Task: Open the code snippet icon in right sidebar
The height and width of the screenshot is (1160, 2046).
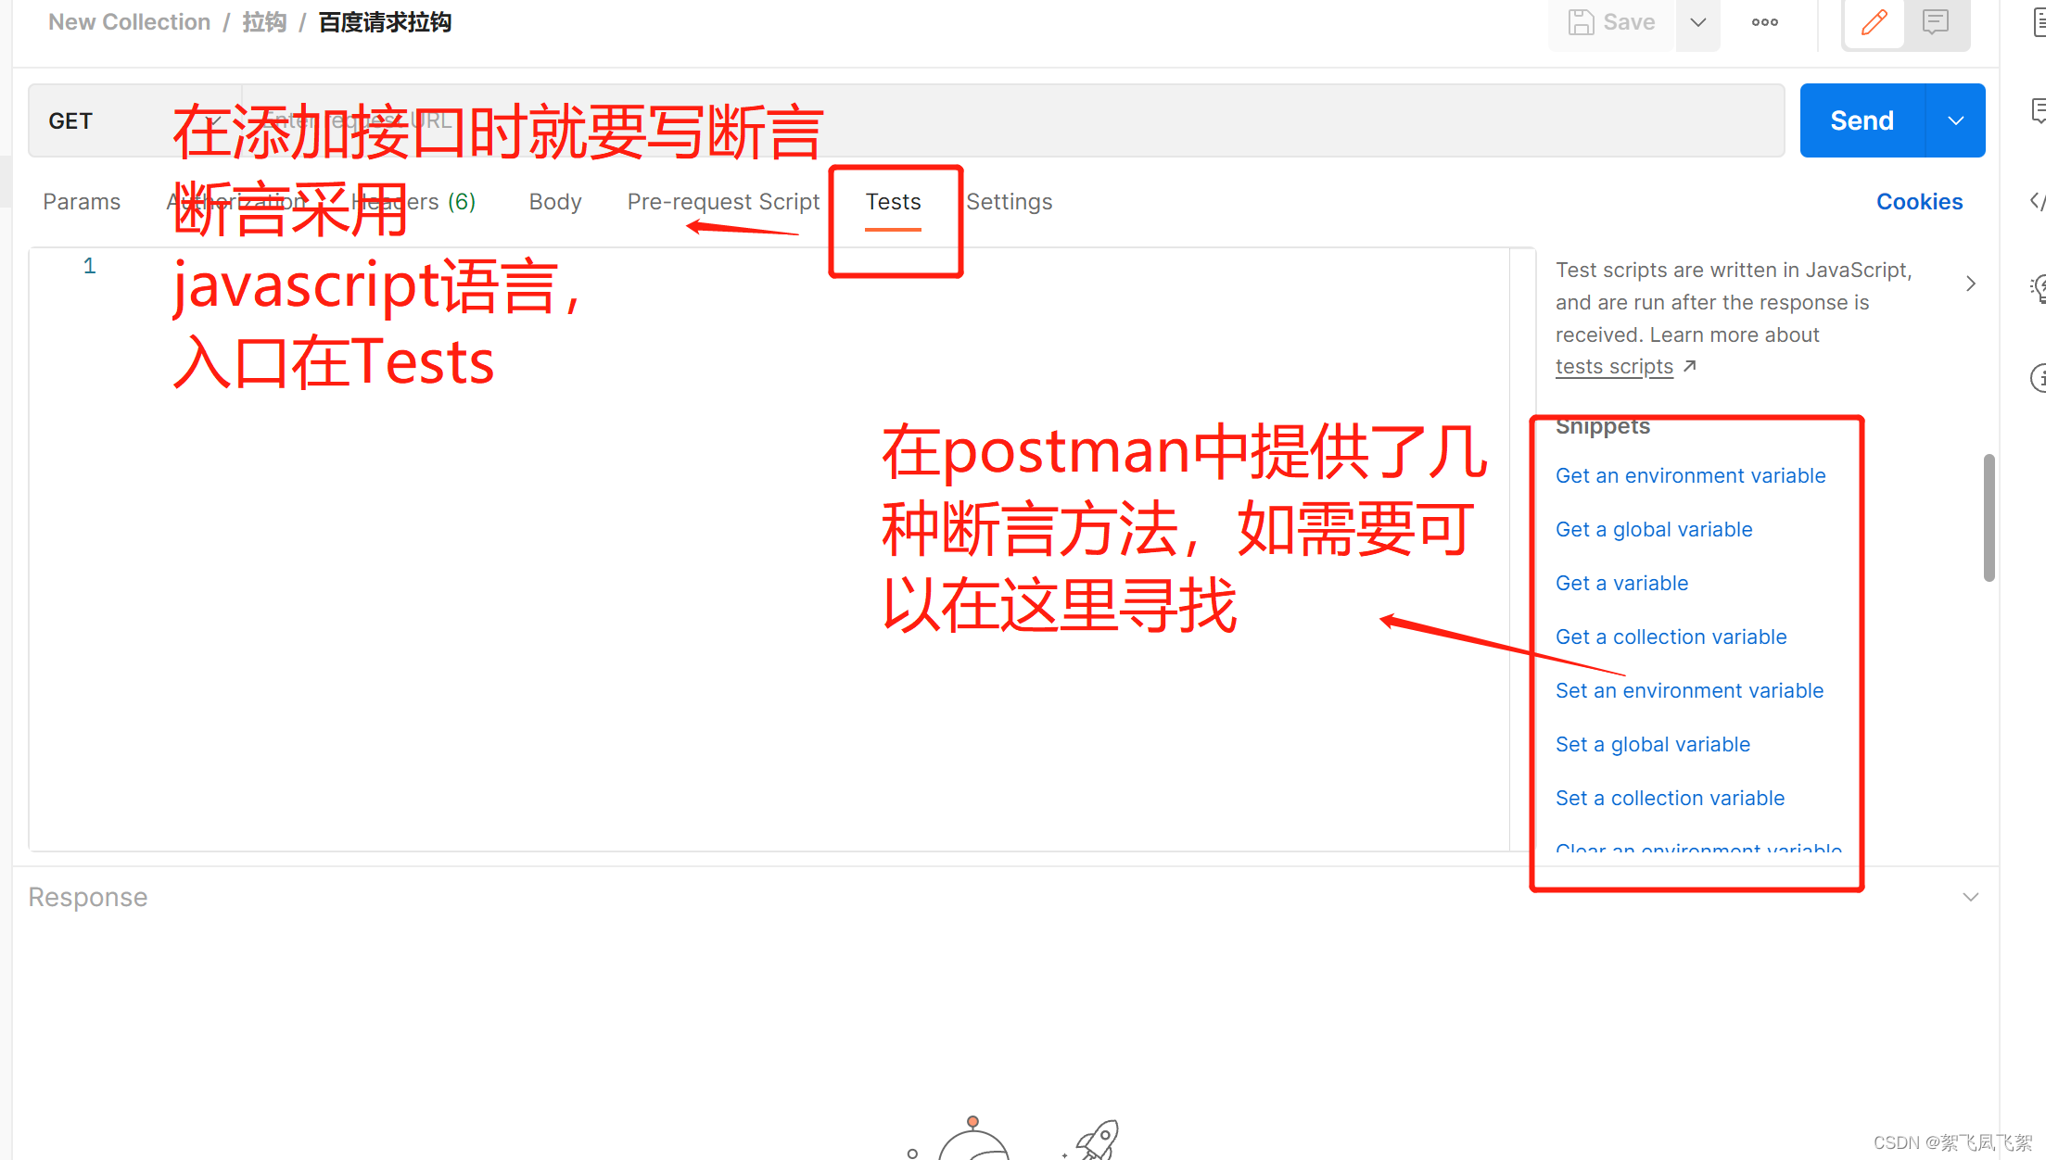Action: click(x=2038, y=200)
